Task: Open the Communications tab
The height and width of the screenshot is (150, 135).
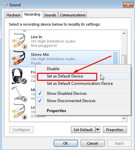Action: [x=73, y=15]
